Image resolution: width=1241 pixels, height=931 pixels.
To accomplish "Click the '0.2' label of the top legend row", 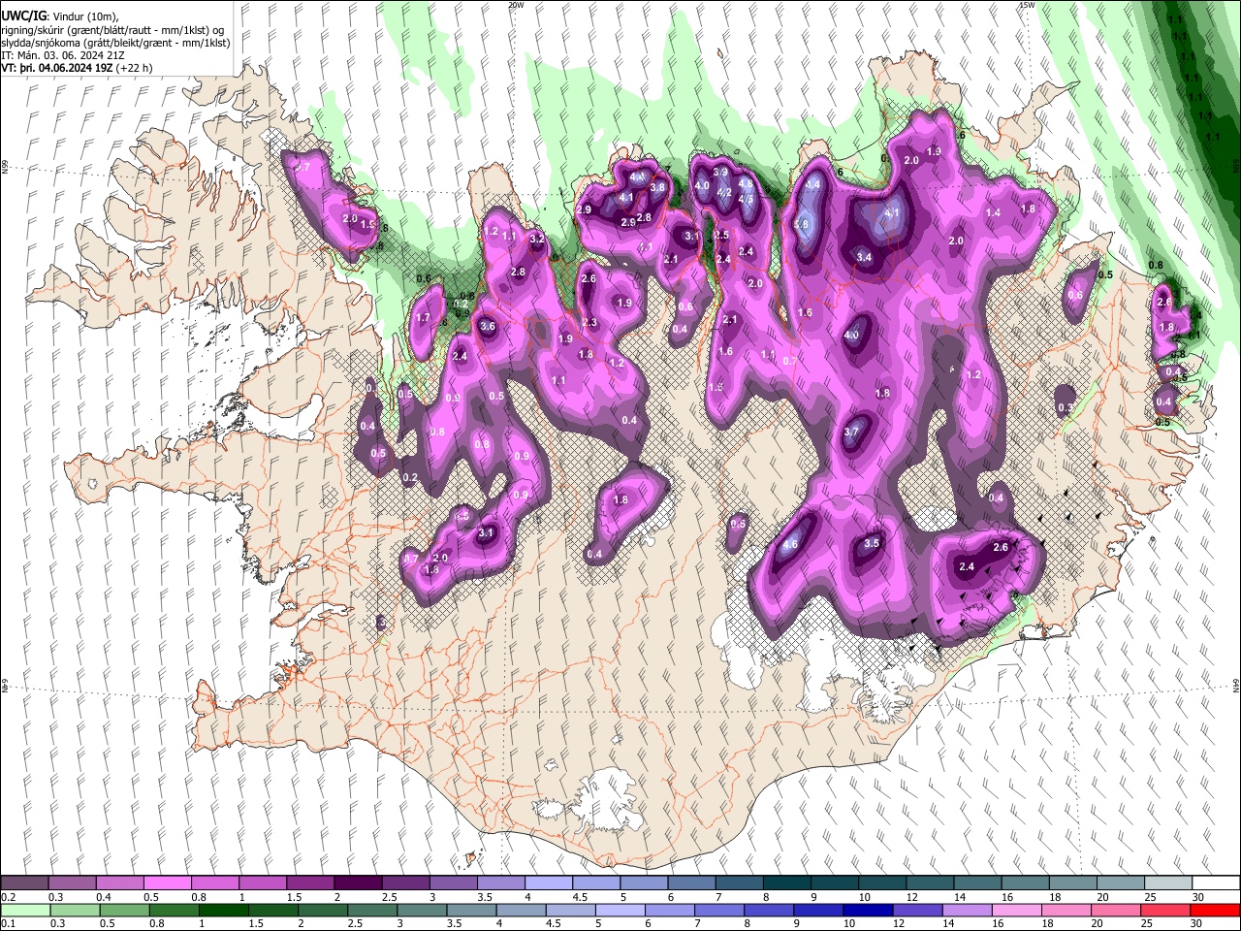I will [8, 897].
